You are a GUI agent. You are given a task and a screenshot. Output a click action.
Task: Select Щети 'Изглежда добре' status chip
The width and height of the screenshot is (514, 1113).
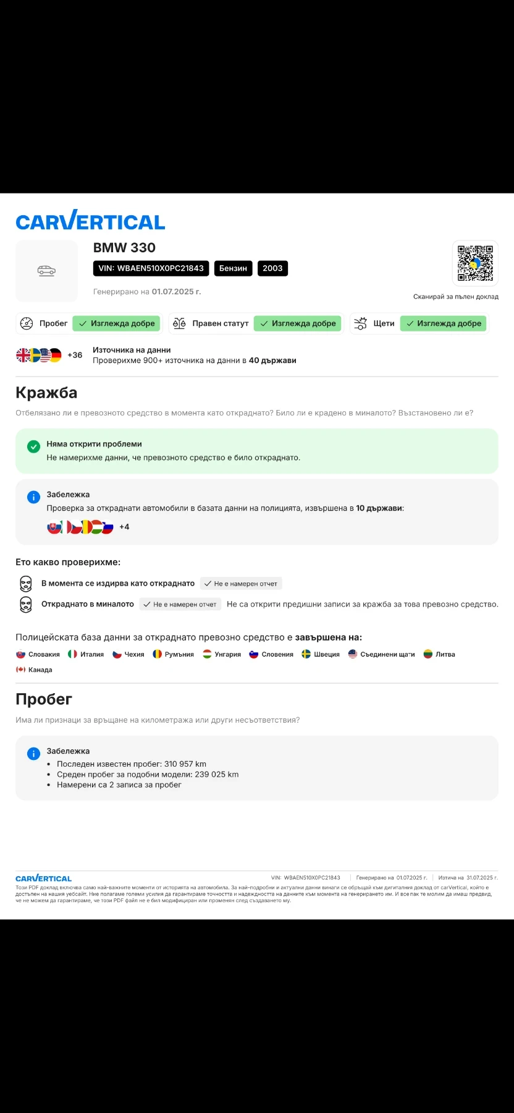click(x=444, y=323)
